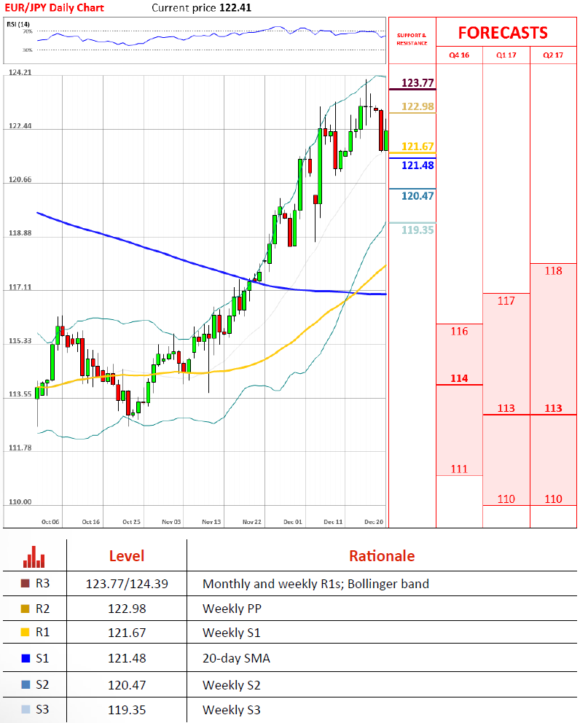This screenshot has height=723, width=580.
Task: Click the R1 yellow color swatch
Action: click(x=26, y=632)
